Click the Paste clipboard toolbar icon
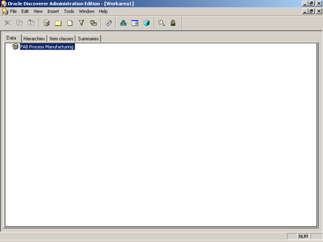This screenshot has width=323, height=242. point(31,23)
